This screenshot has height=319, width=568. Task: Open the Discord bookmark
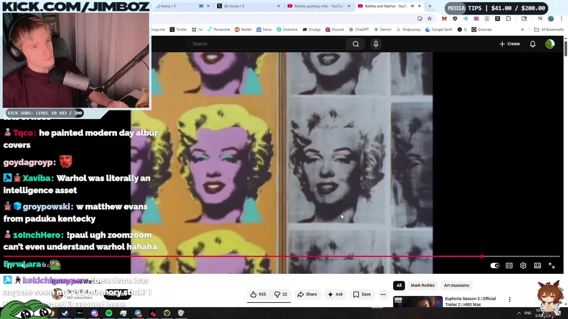pyautogui.click(x=335, y=30)
